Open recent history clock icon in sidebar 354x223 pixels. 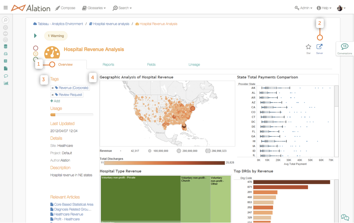[6, 40]
